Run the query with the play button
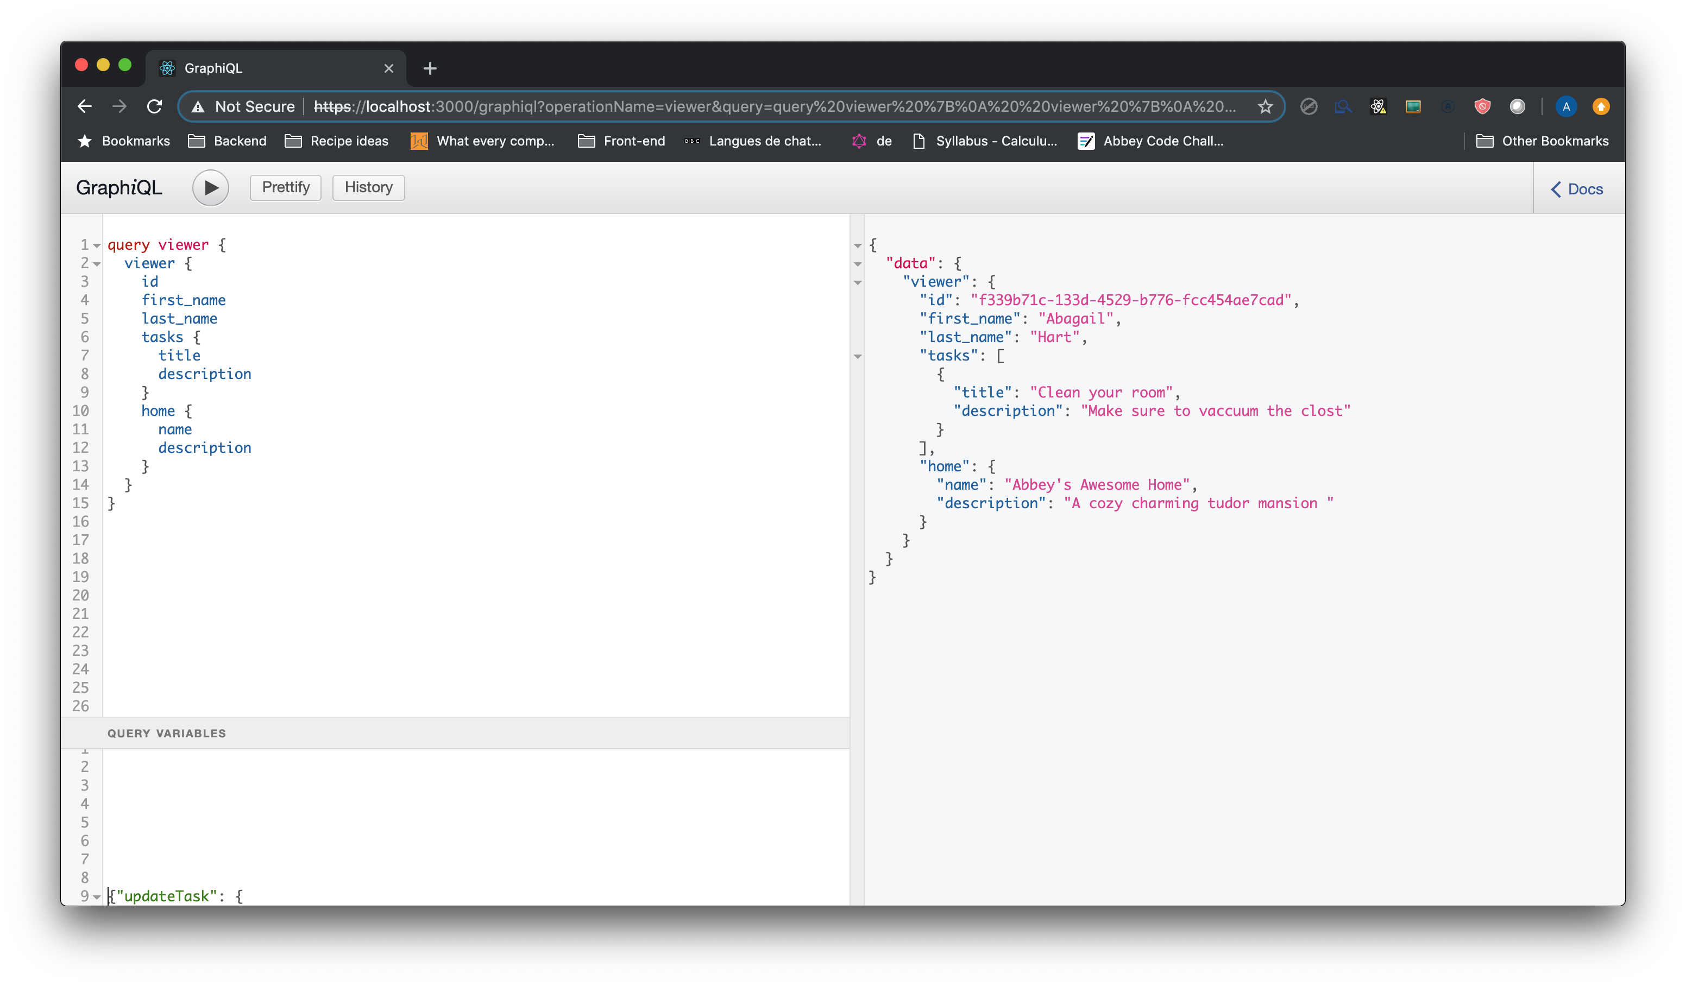This screenshot has width=1686, height=986. coord(211,188)
